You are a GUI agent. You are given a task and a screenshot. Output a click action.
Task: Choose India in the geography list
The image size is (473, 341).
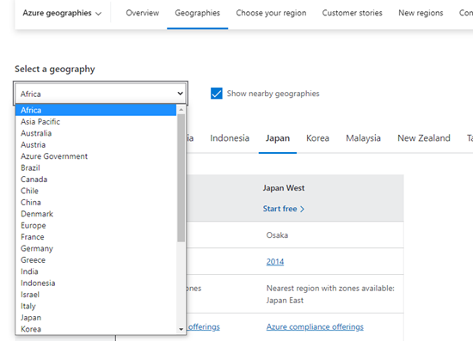click(x=95, y=271)
